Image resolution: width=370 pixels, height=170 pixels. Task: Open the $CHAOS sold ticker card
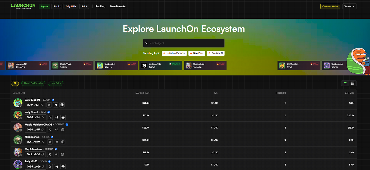point(28,65)
